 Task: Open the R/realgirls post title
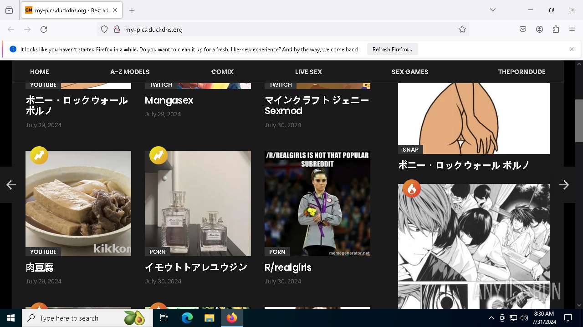coord(288,268)
